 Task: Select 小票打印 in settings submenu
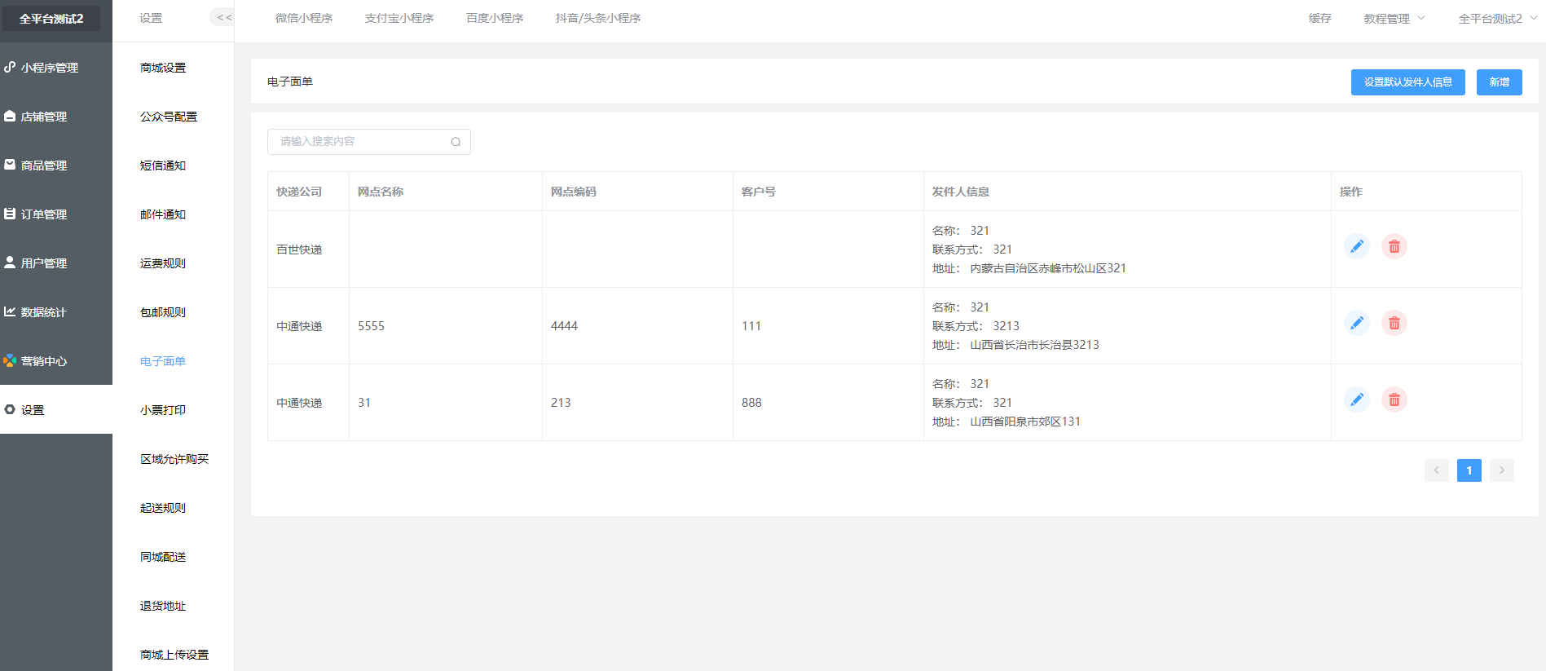(x=163, y=410)
